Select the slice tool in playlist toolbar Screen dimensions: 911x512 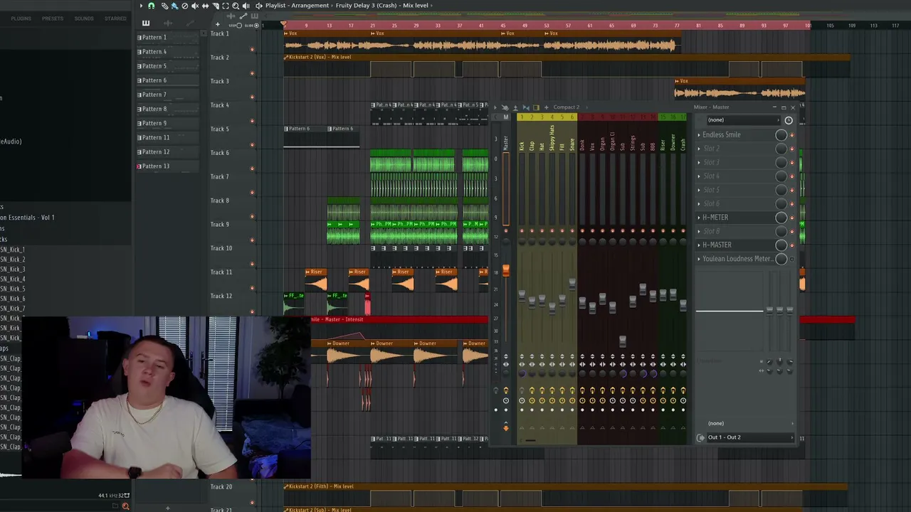(x=216, y=6)
